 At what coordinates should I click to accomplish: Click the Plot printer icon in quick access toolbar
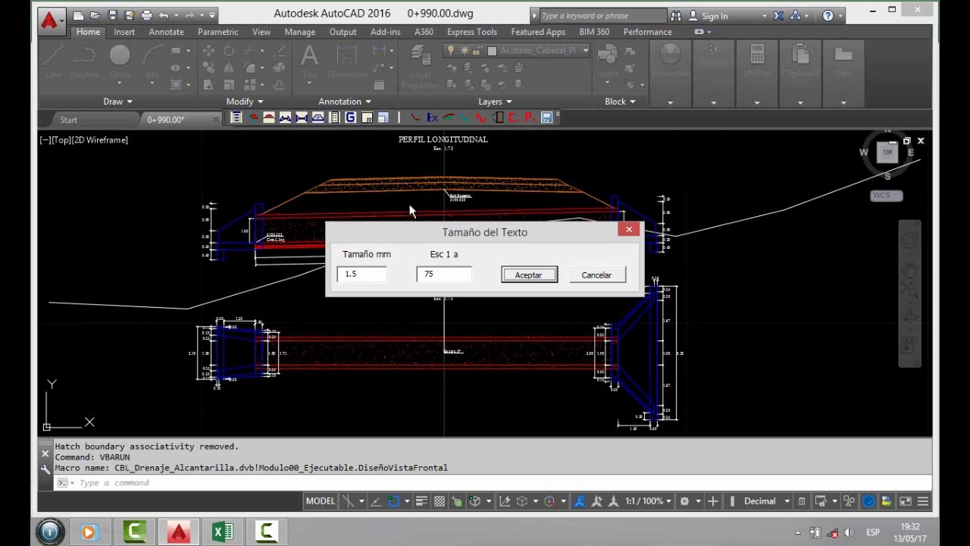tap(146, 15)
